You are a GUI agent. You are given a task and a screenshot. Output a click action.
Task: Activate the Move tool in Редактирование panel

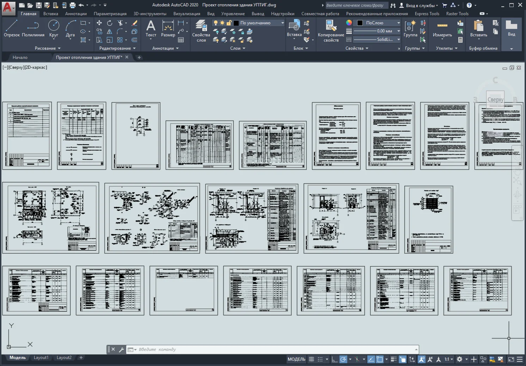pos(99,23)
